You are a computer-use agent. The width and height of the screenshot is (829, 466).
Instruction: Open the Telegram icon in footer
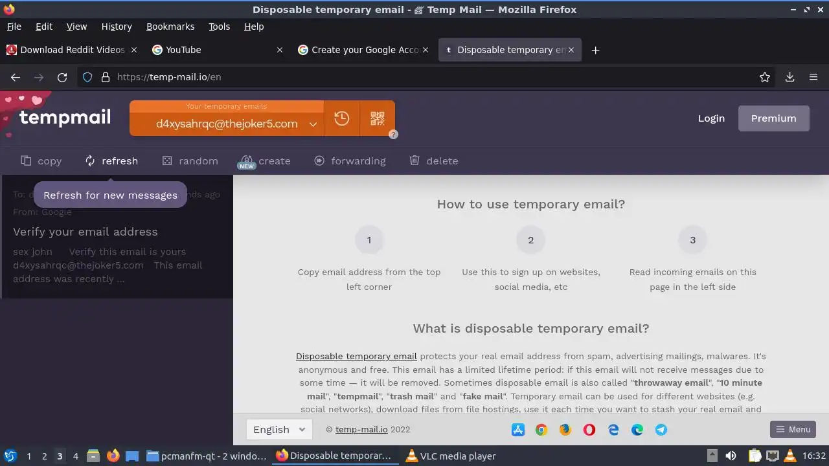(661, 430)
